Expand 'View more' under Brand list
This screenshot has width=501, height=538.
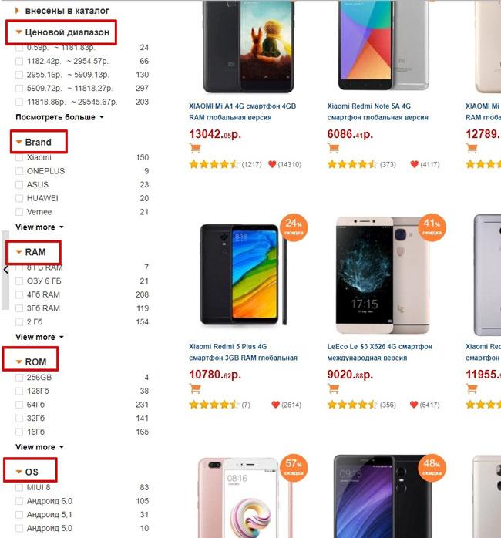pos(39,227)
